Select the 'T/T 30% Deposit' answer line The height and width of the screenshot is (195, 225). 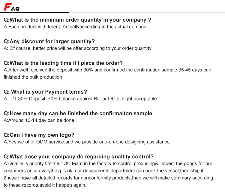coord(80,99)
